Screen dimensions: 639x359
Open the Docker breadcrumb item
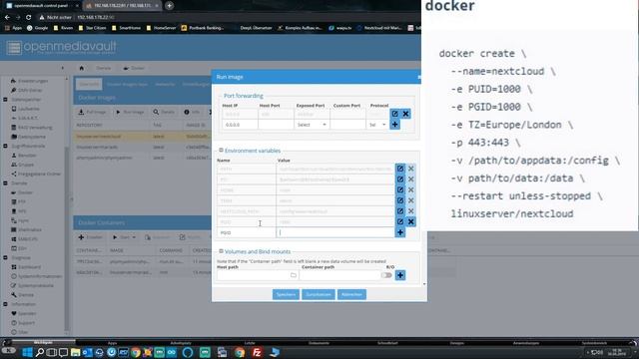point(134,68)
